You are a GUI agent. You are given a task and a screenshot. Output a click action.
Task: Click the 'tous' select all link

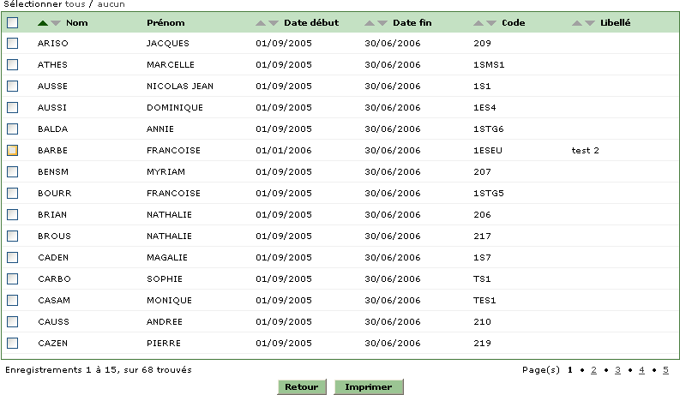(75, 4)
